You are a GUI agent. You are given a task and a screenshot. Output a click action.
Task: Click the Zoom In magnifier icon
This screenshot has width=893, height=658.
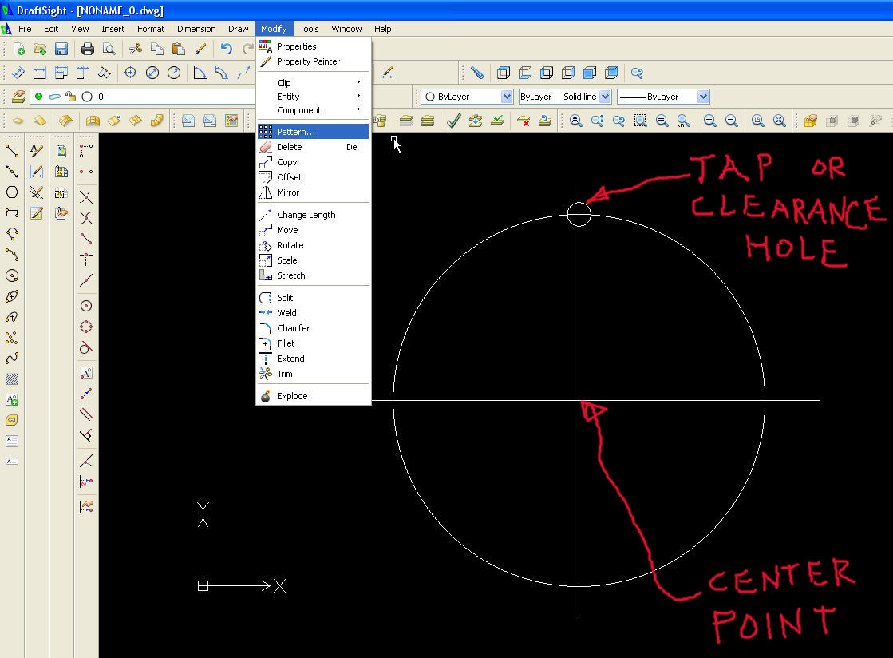point(710,121)
